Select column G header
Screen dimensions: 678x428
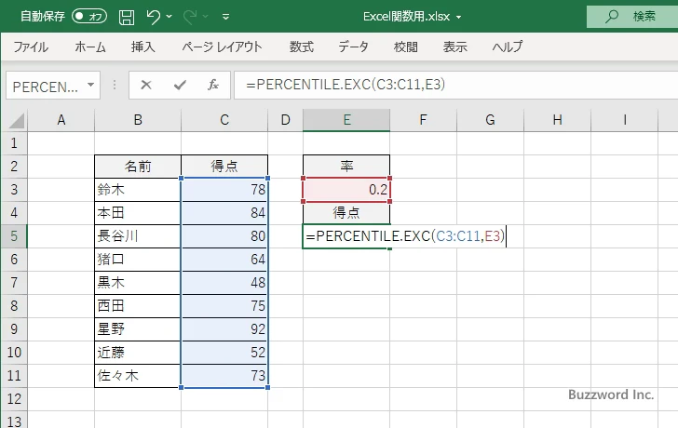(x=490, y=120)
